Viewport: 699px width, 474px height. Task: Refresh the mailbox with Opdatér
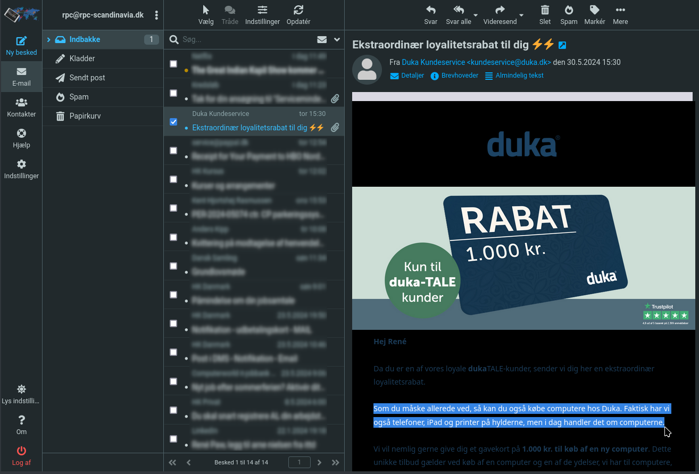(298, 15)
